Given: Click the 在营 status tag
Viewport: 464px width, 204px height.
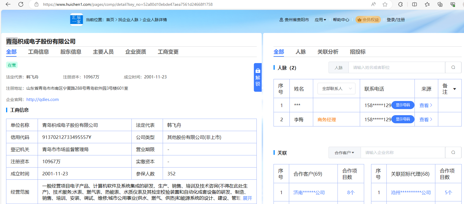Looking at the screenshot, I should click(x=12, y=65).
